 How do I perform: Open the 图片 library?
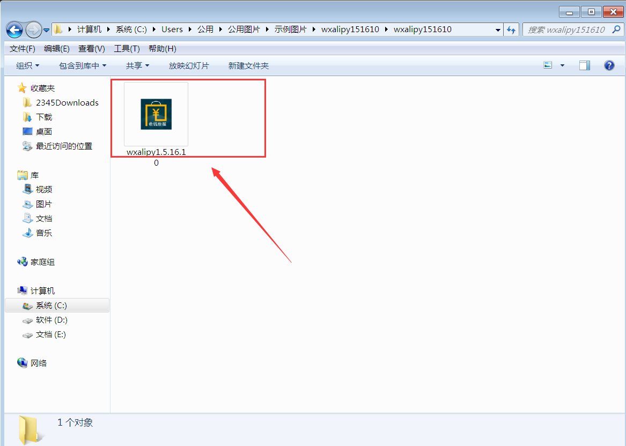tap(44, 204)
